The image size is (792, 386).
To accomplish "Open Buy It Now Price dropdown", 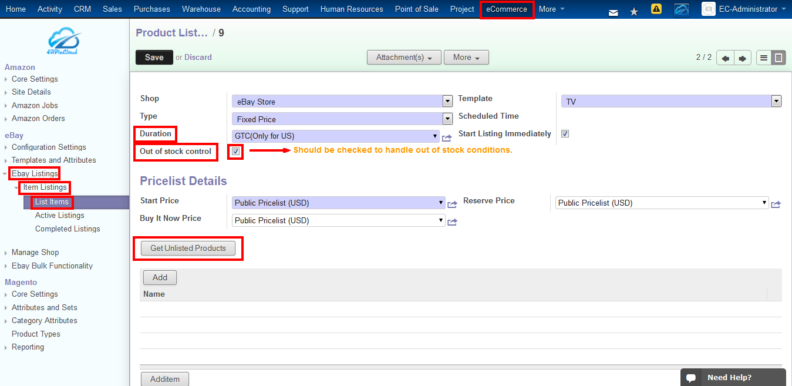I will tap(339, 220).
